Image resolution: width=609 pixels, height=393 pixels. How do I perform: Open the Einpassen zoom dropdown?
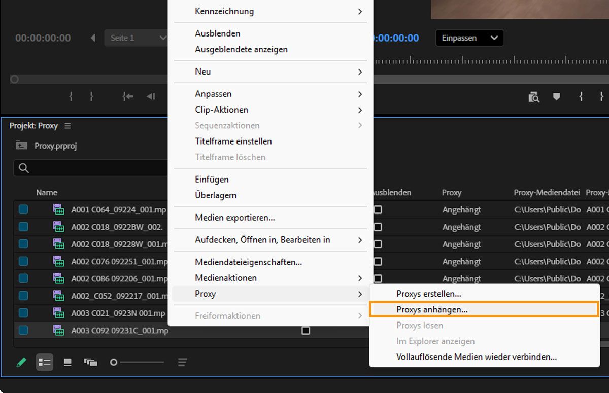coord(469,38)
